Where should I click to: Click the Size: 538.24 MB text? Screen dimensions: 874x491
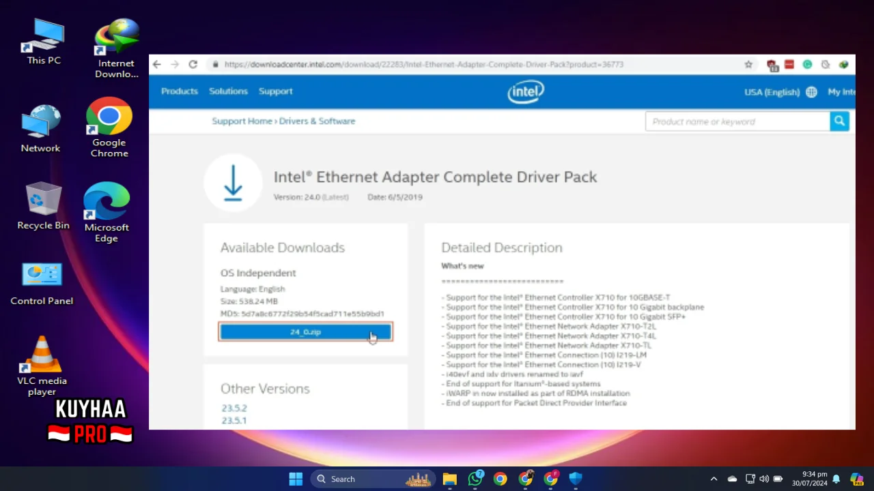(249, 301)
